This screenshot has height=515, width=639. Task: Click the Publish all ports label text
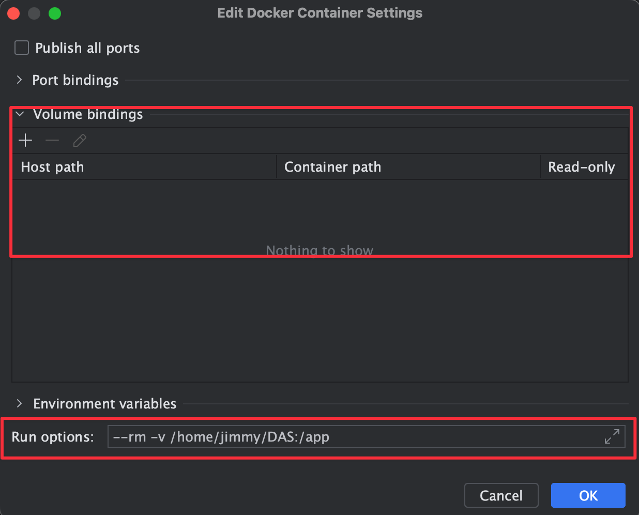pyautogui.click(x=87, y=48)
